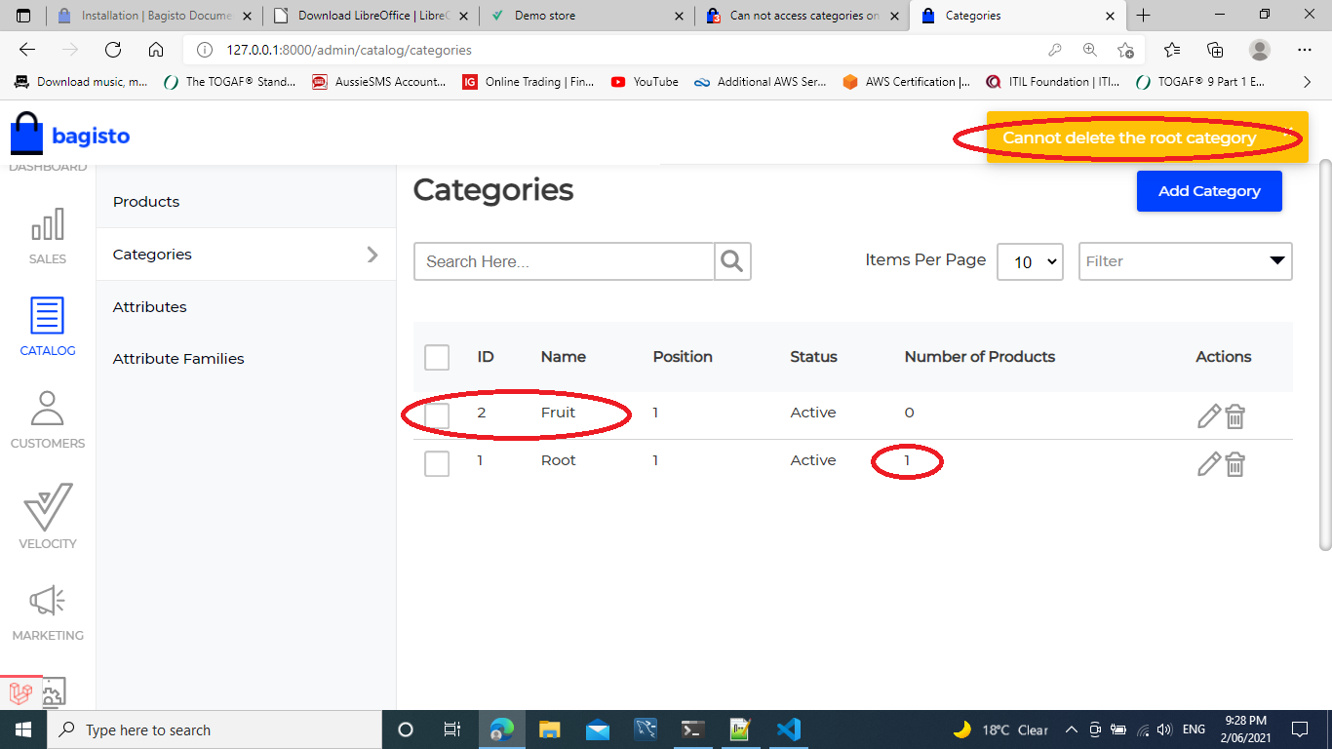Check the Fruit row checkbox
This screenshot has height=749, width=1332.
(437, 416)
